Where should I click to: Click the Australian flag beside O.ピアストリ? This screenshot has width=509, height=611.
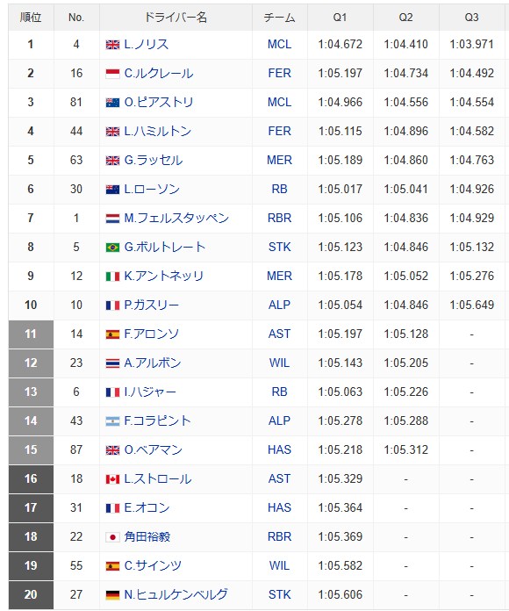pos(112,103)
